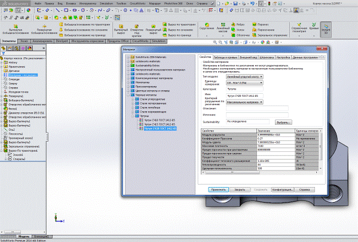
Task: Open the units dropdown (Единицы измерения)
Action: tap(244, 83)
